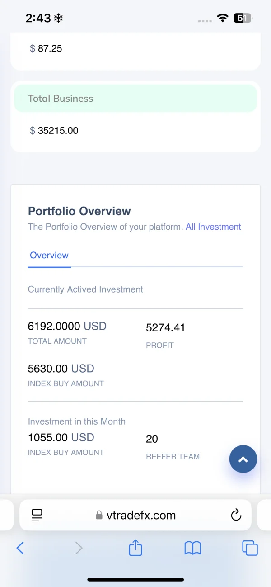Tap the status bar clock showing 2:43
271x587 pixels.
(x=38, y=18)
